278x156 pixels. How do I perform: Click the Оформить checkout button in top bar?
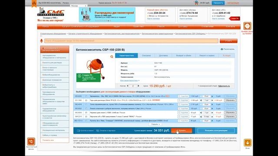tap(218, 3)
